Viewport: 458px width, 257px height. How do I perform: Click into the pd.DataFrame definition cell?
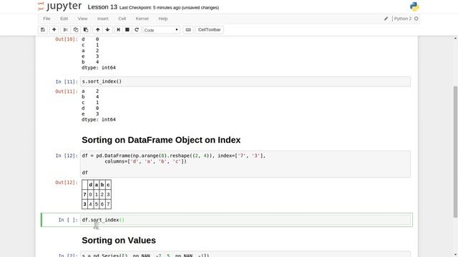245,164
